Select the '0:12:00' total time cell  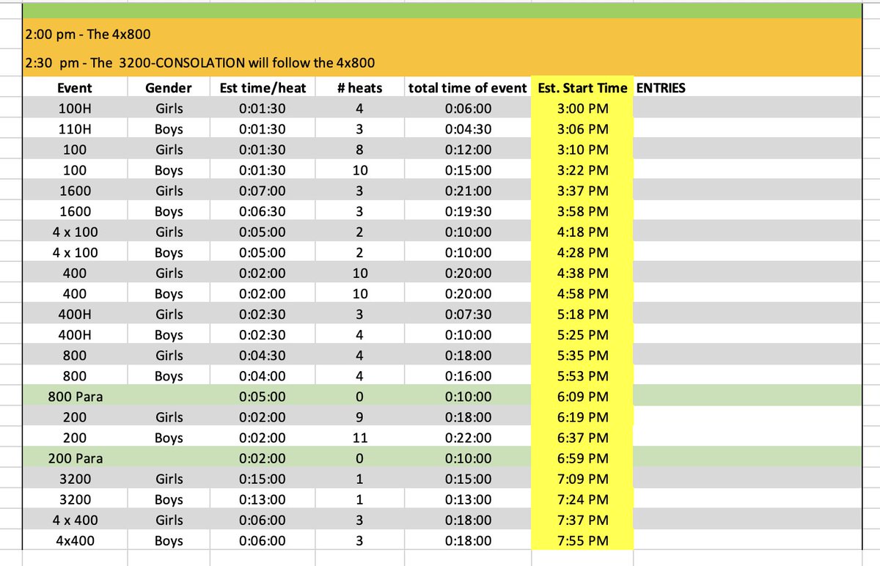click(468, 150)
